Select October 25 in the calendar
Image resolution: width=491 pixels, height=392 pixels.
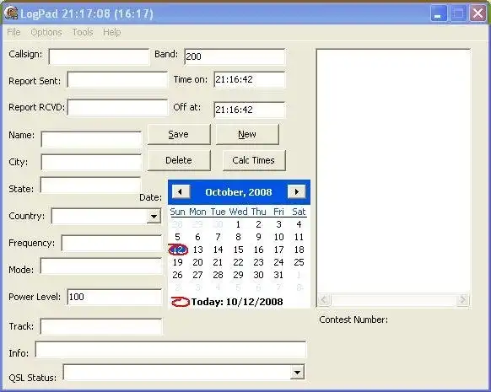pos(299,262)
